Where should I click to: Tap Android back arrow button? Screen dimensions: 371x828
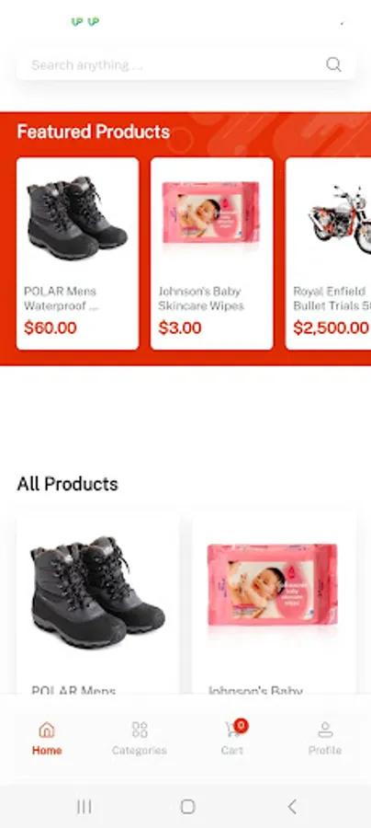[292, 806]
